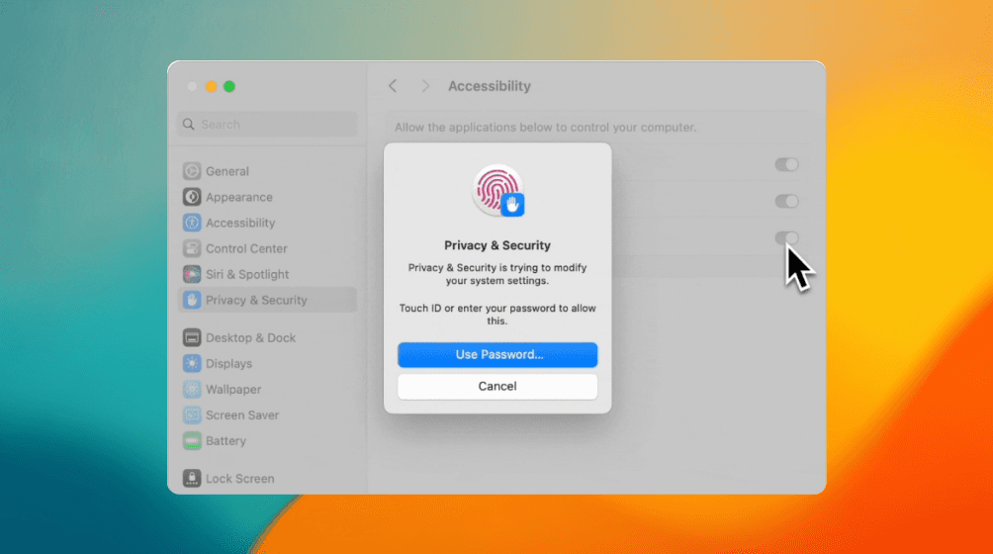Viewport: 993px width, 554px height.
Task: Toggle the first app's accessibility switch
Action: (786, 164)
